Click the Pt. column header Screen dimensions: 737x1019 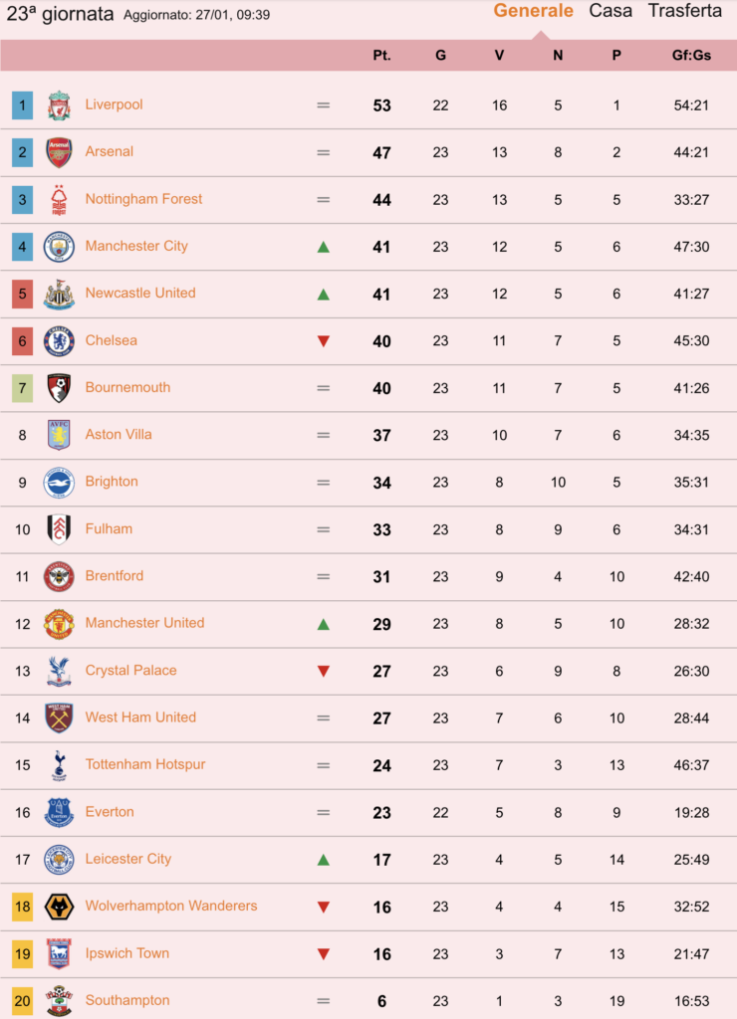pos(381,56)
